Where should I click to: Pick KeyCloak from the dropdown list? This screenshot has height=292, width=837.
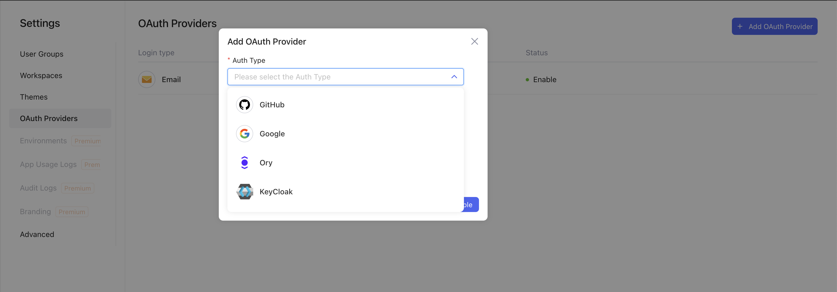(276, 192)
